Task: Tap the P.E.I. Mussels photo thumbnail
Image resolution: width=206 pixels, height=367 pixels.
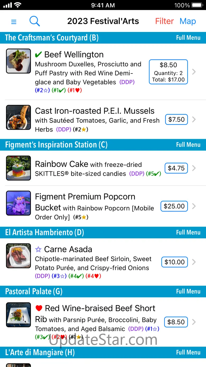Action: 18,117
